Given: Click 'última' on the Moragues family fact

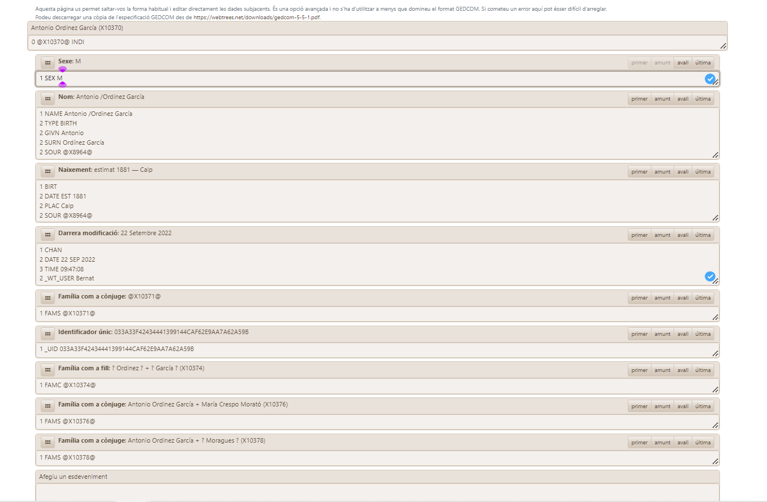Looking at the screenshot, I should tap(702, 442).
